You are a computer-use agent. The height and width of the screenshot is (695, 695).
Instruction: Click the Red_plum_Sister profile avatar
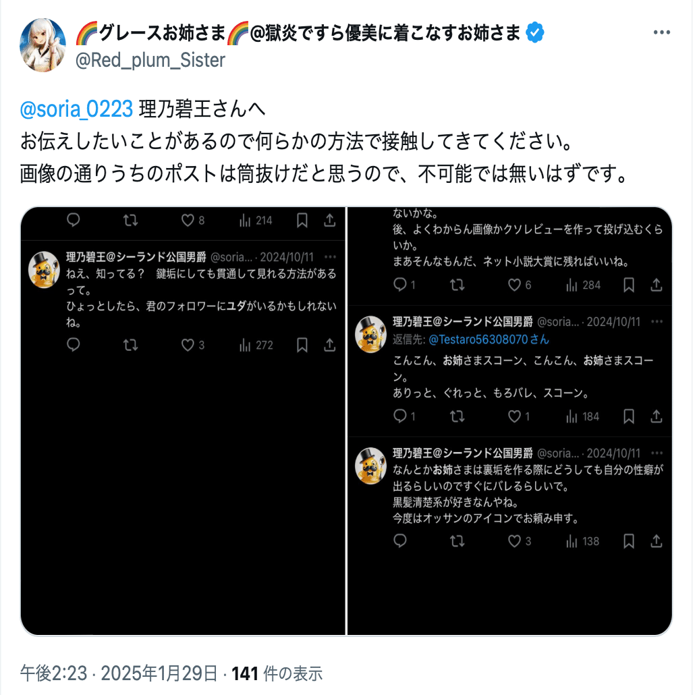43,45
